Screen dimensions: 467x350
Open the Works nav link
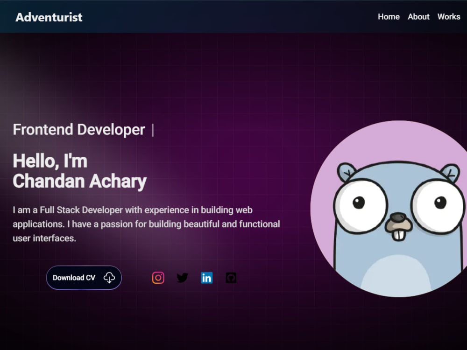449,17
